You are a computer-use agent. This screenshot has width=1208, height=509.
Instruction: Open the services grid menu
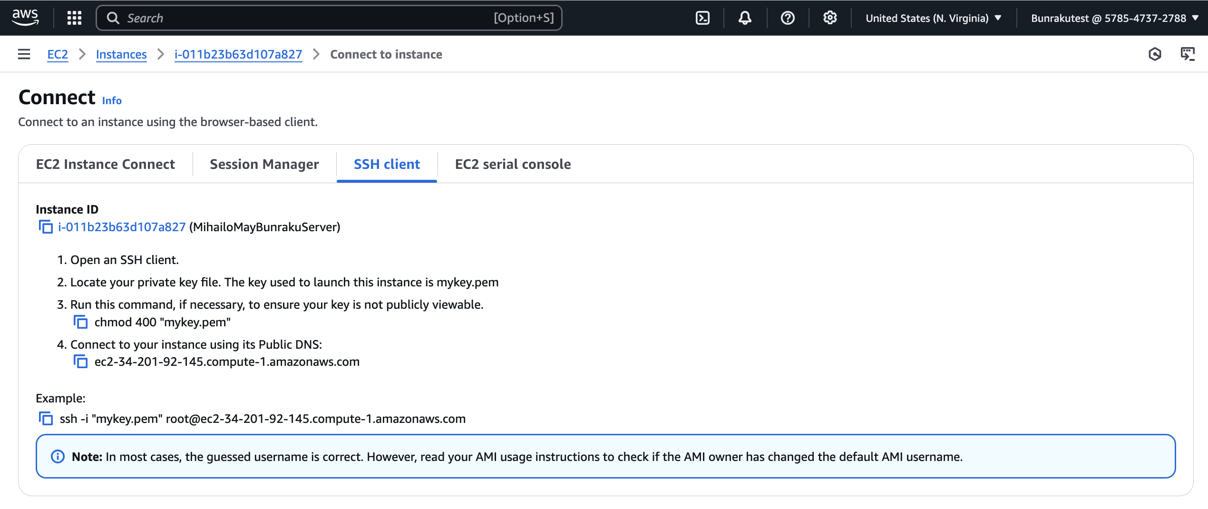74,18
